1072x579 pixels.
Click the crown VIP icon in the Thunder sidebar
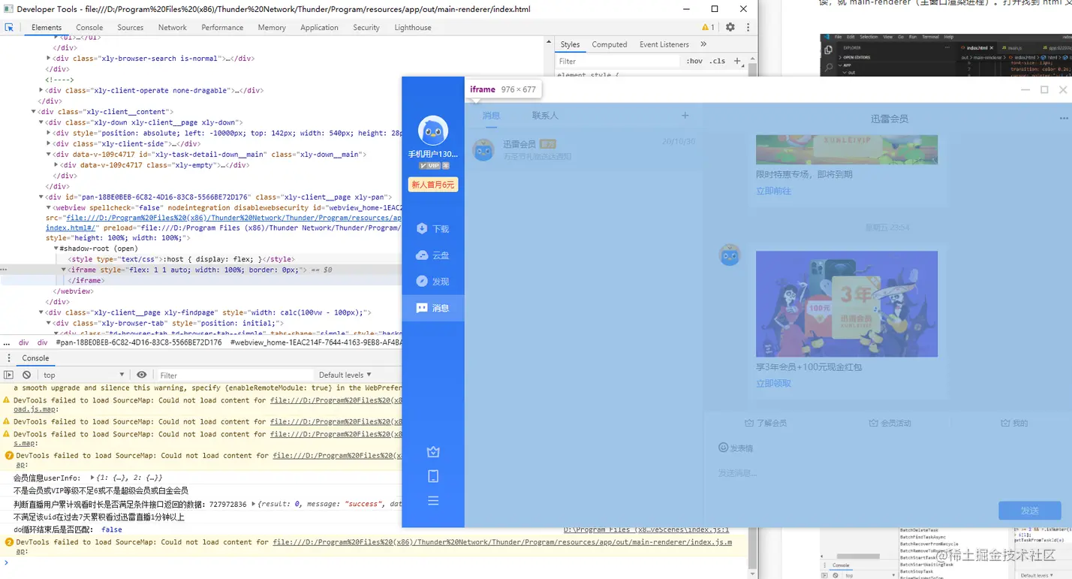[x=433, y=452]
